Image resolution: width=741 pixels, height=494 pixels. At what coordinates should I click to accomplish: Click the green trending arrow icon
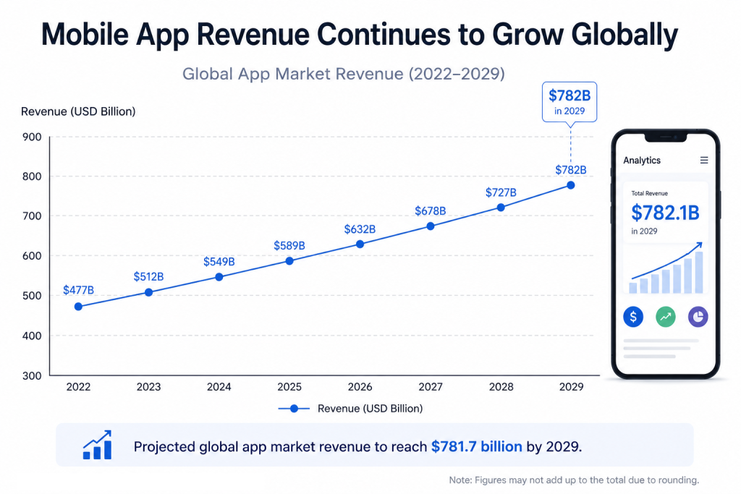tap(666, 316)
